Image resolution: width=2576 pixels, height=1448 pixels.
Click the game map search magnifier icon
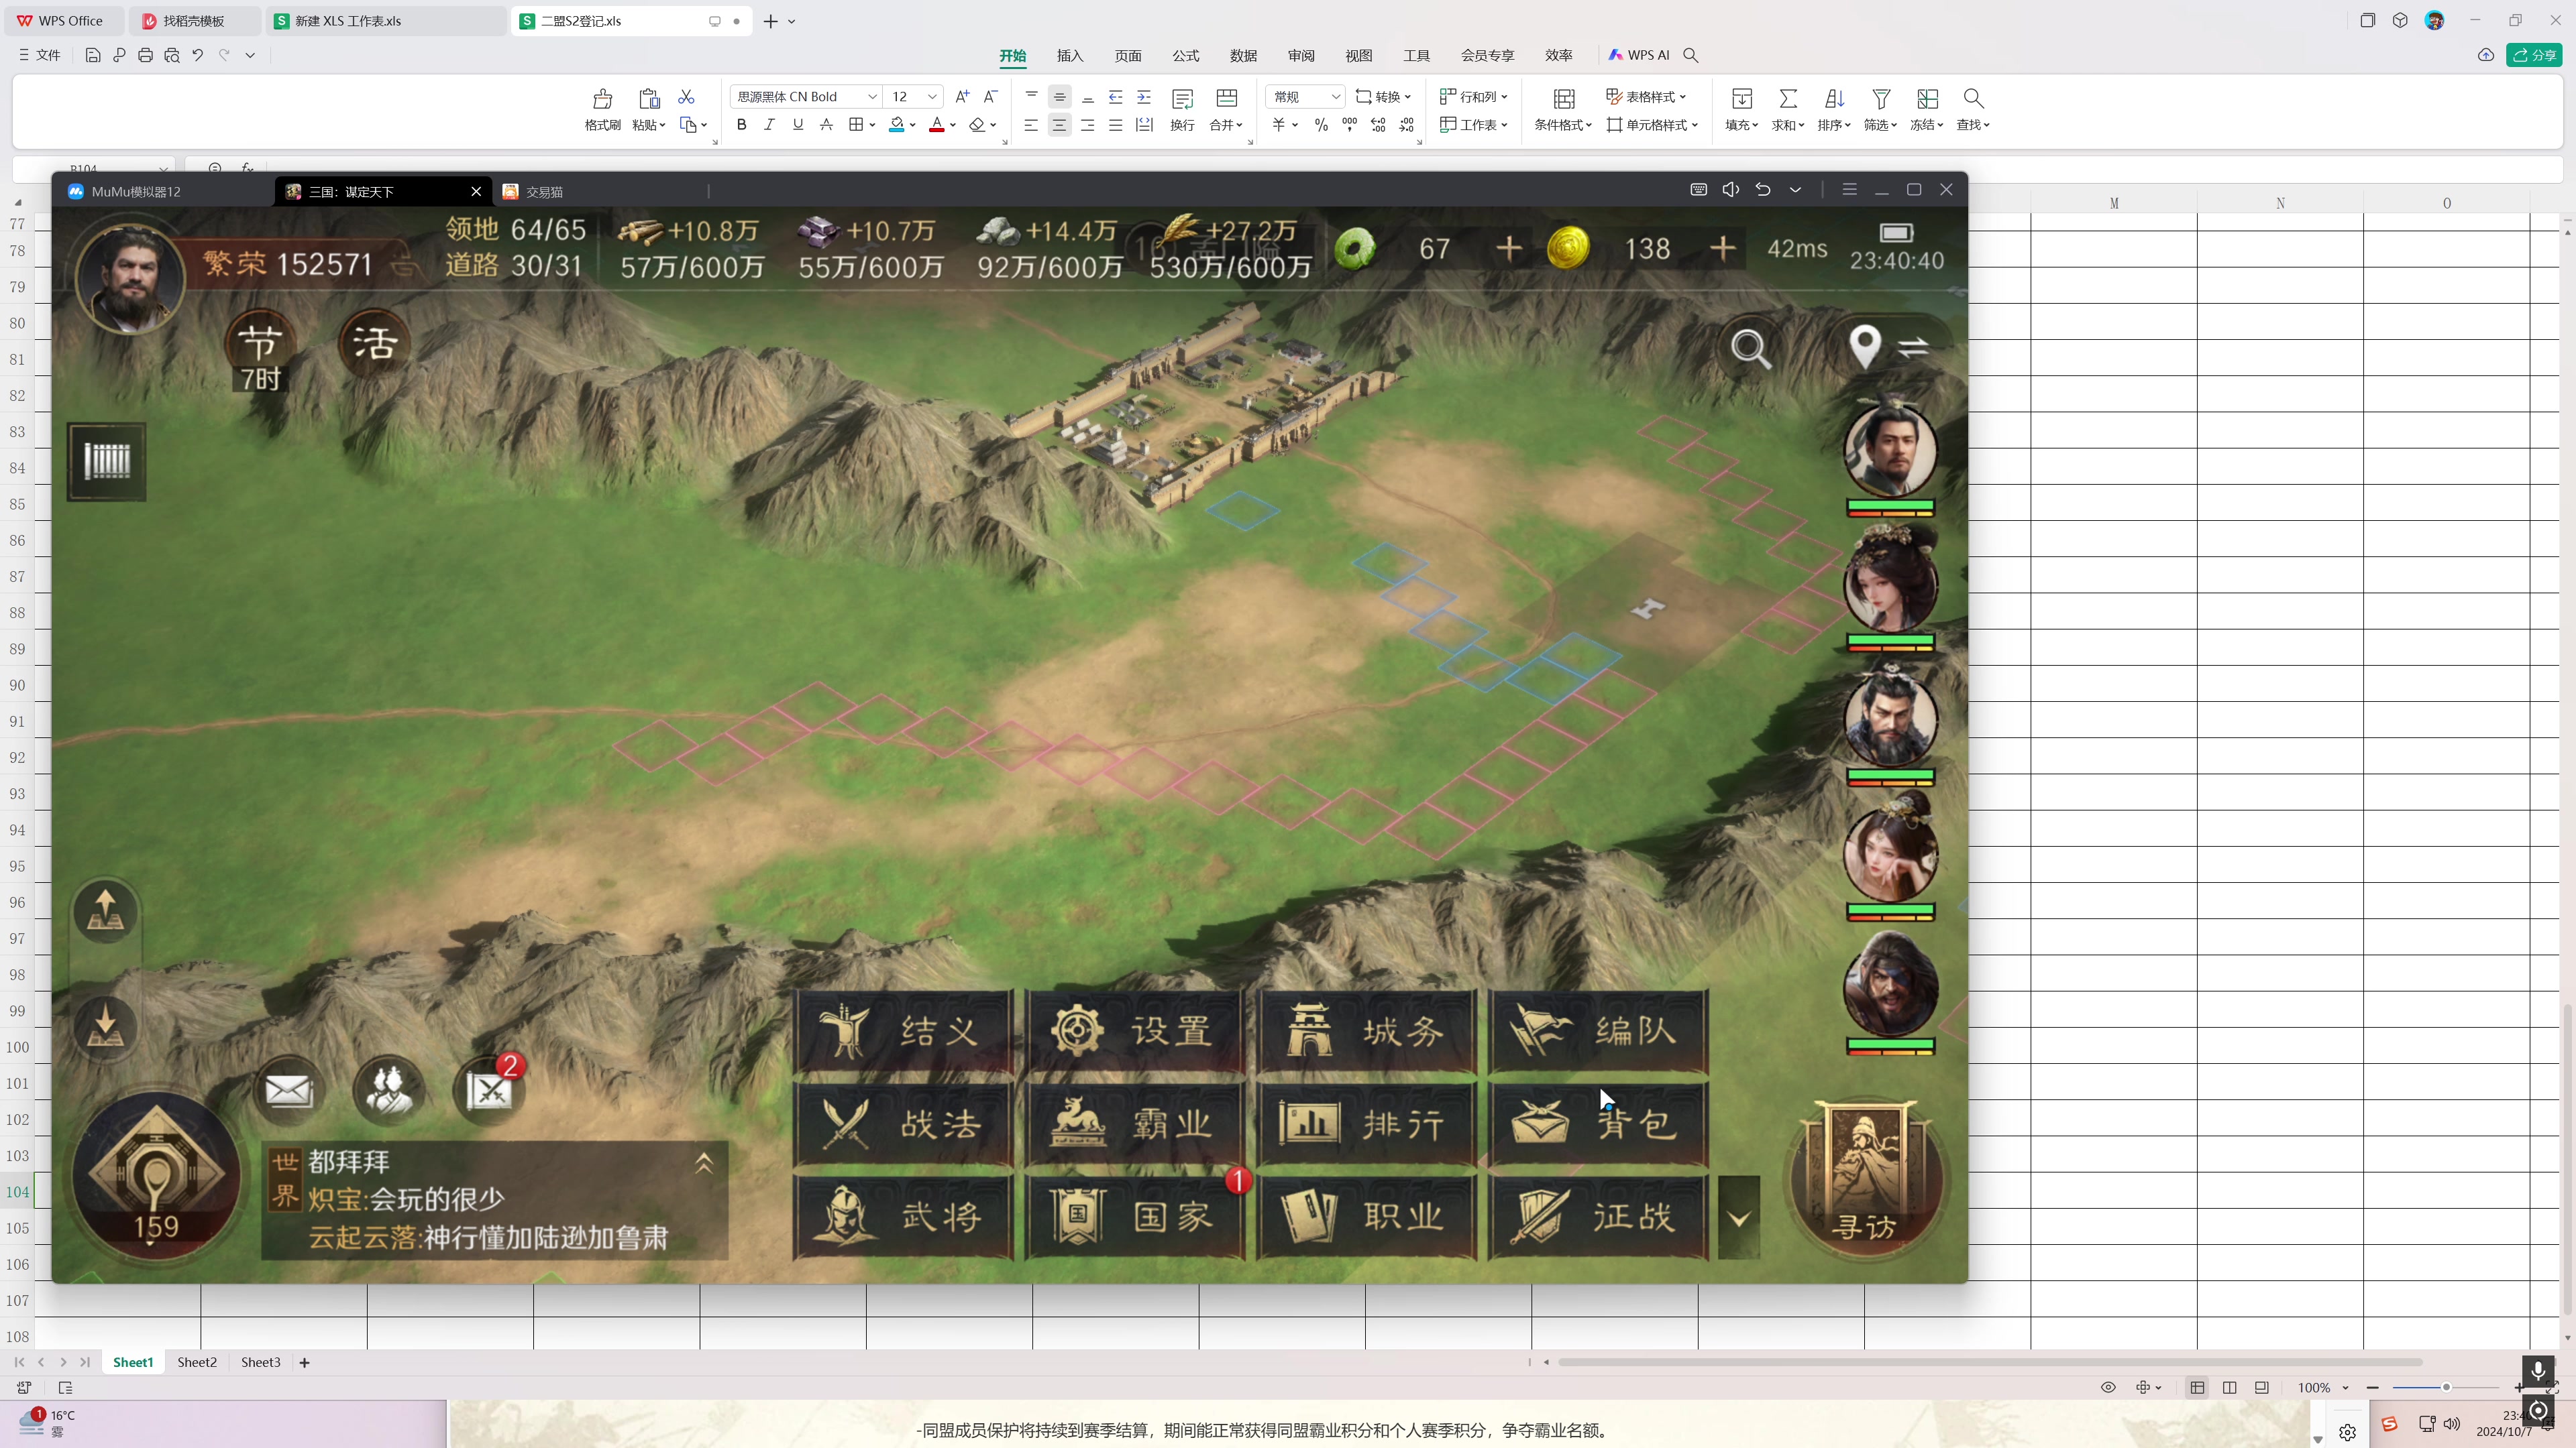(1751, 348)
